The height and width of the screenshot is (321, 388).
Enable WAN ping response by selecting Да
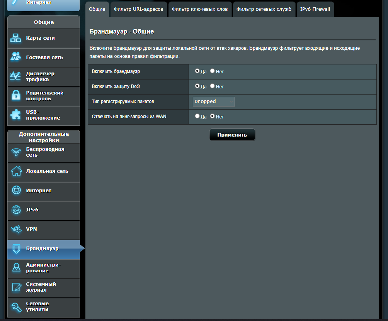pyautogui.click(x=197, y=116)
